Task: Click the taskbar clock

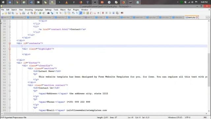Action: 204,2
